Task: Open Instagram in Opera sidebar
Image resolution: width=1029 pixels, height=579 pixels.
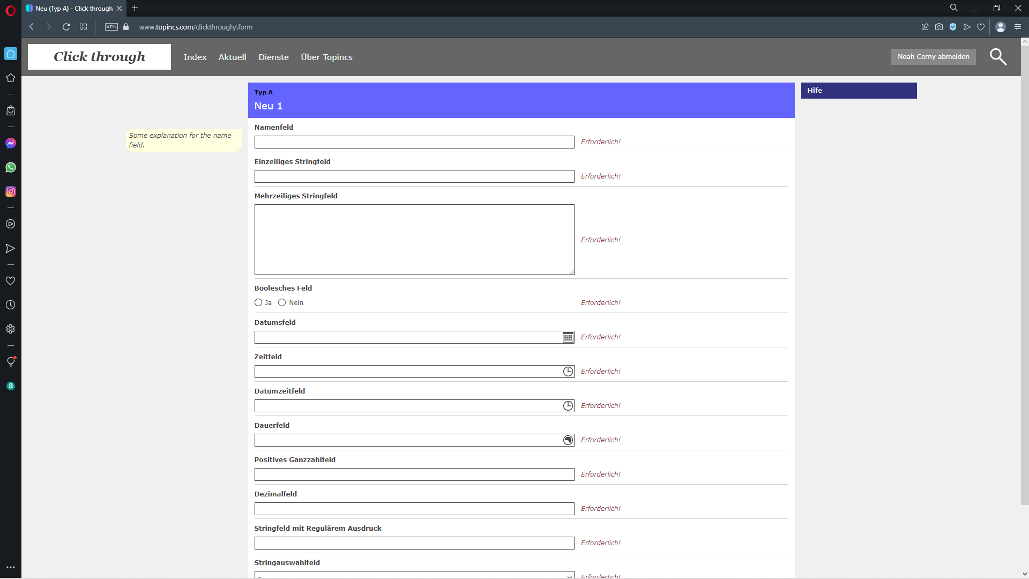Action: click(x=11, y=191)
